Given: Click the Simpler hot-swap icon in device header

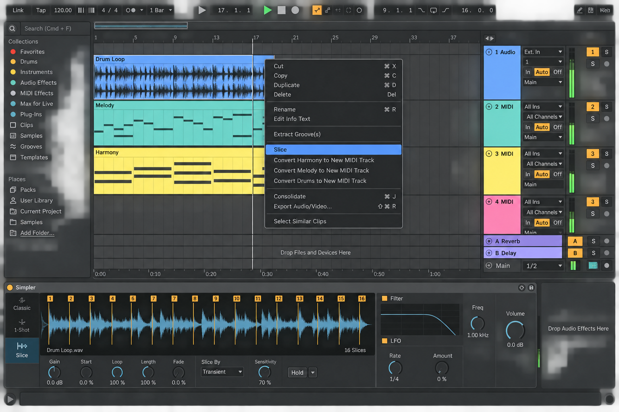Looking at the screenshot, I should click(521, 287).
